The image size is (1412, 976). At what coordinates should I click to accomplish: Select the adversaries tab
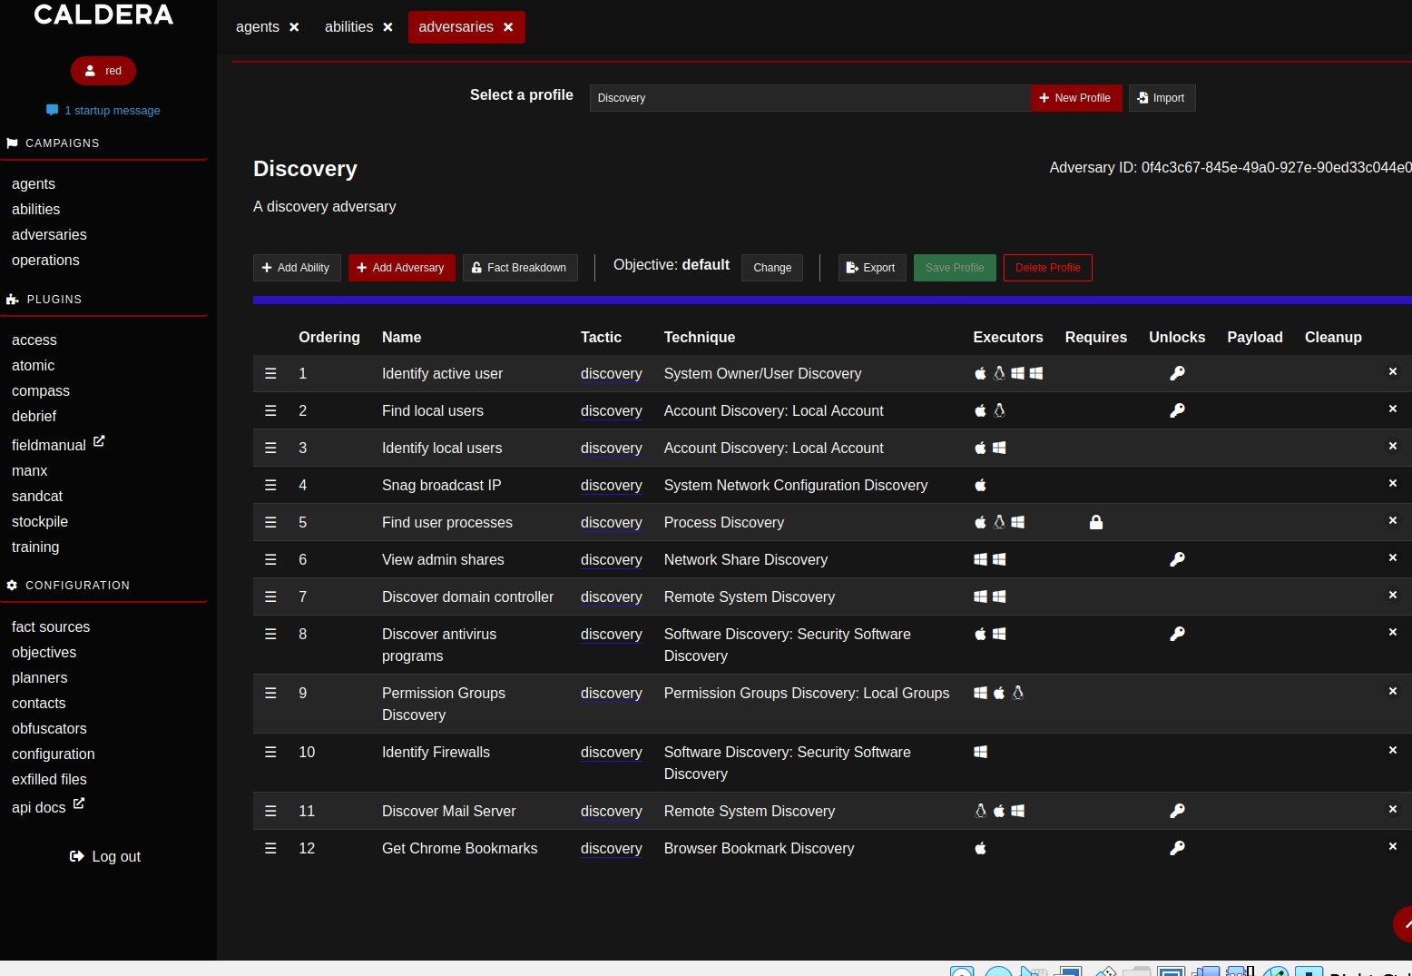coord(456,27)
